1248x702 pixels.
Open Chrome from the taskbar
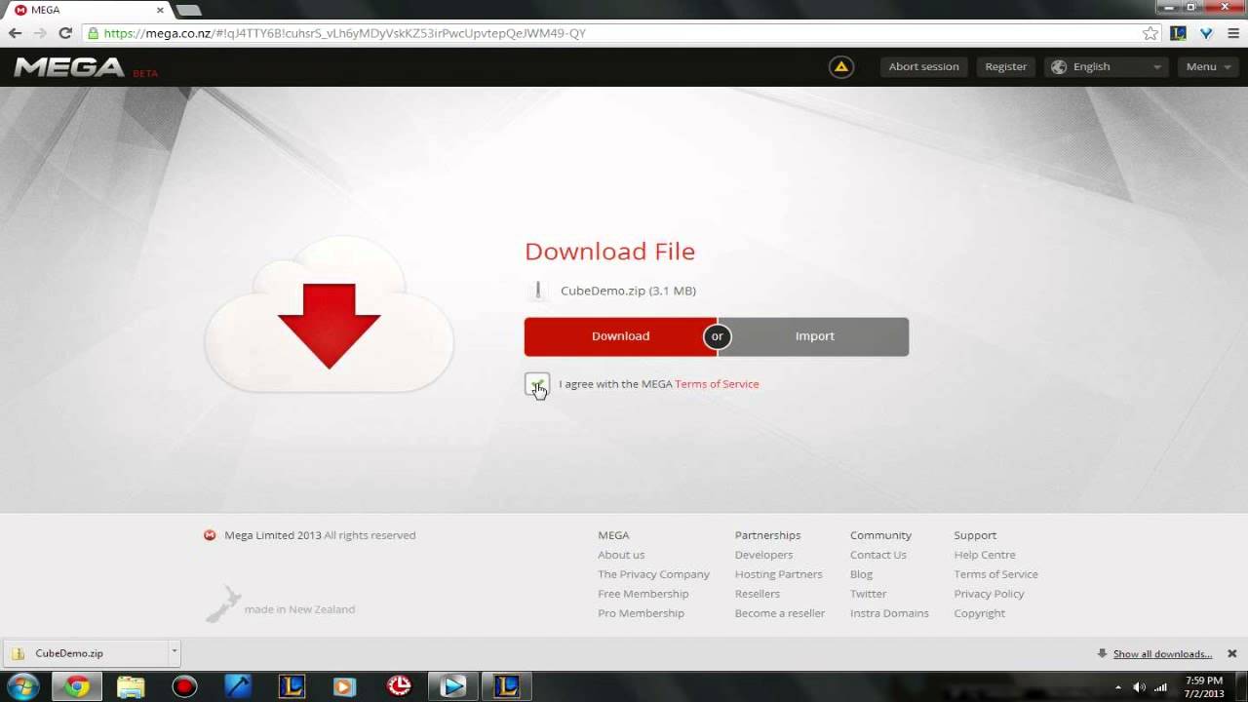pos(77,686)
